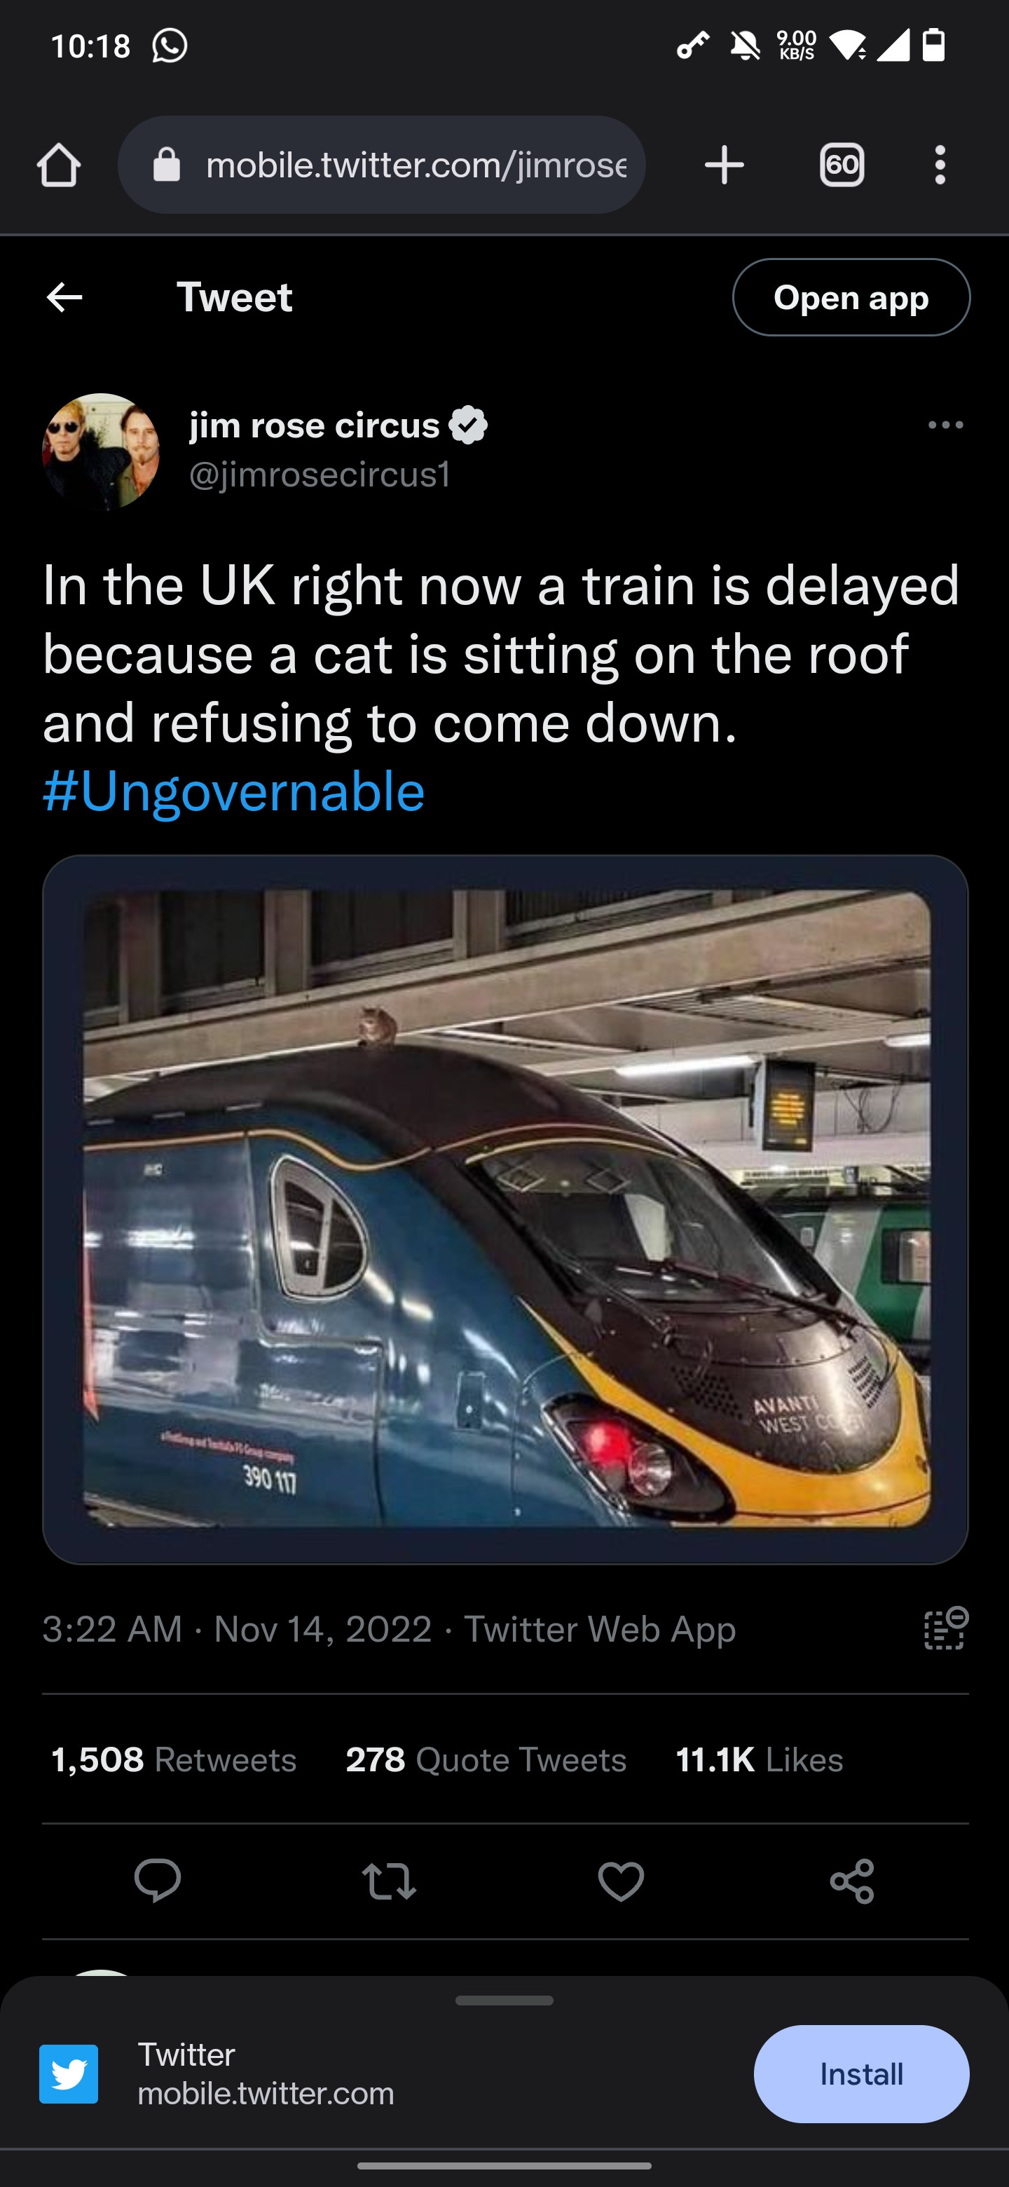View the 278 Quote Tweets
Image resolution: width=1009 pixels, height=2187 pixels.
tap(486, 1760)
